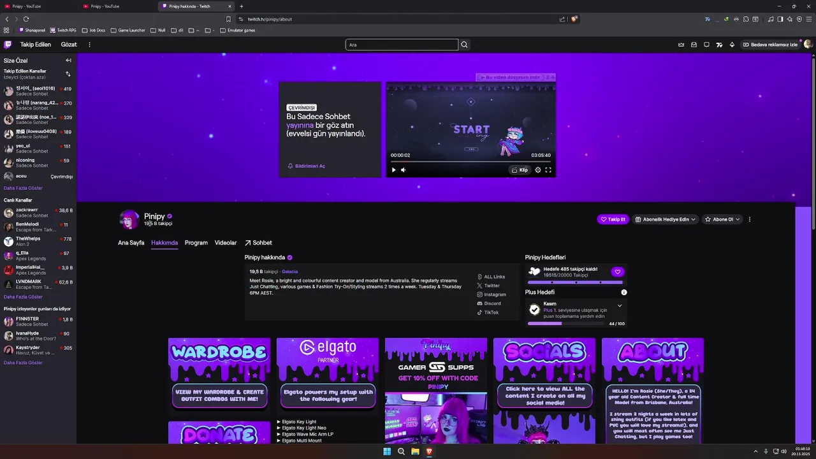Click the Klip button in player
The image size is (816, 459).
pos(520,170)
